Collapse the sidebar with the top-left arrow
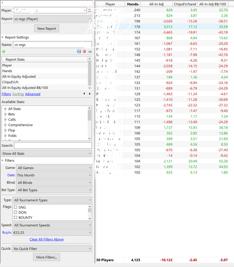The width and height of the screenshot is (234, 267). pyautogui.click(x=2, y=2)
